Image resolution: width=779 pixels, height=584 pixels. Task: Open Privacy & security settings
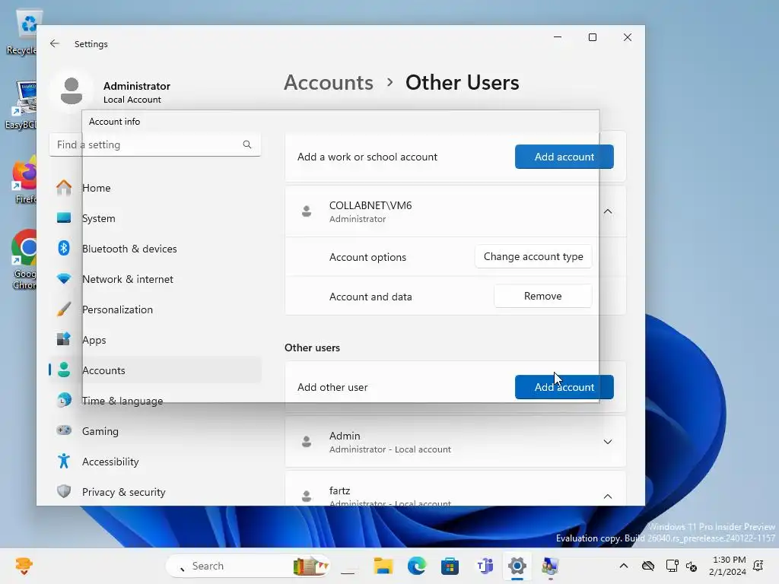155,492
